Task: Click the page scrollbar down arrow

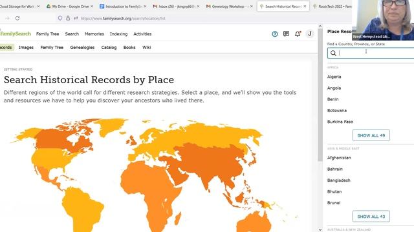Action: (x=320, y=229)
